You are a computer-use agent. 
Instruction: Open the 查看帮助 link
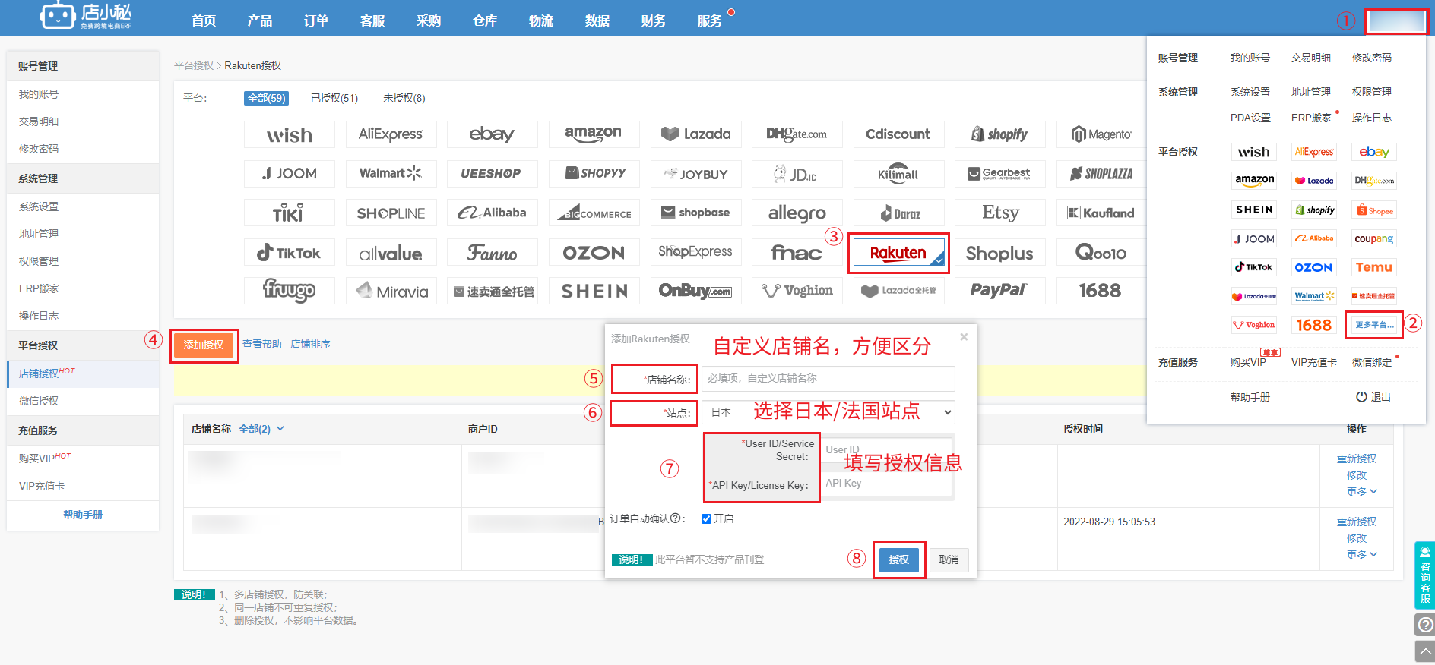tap(262, 344)
